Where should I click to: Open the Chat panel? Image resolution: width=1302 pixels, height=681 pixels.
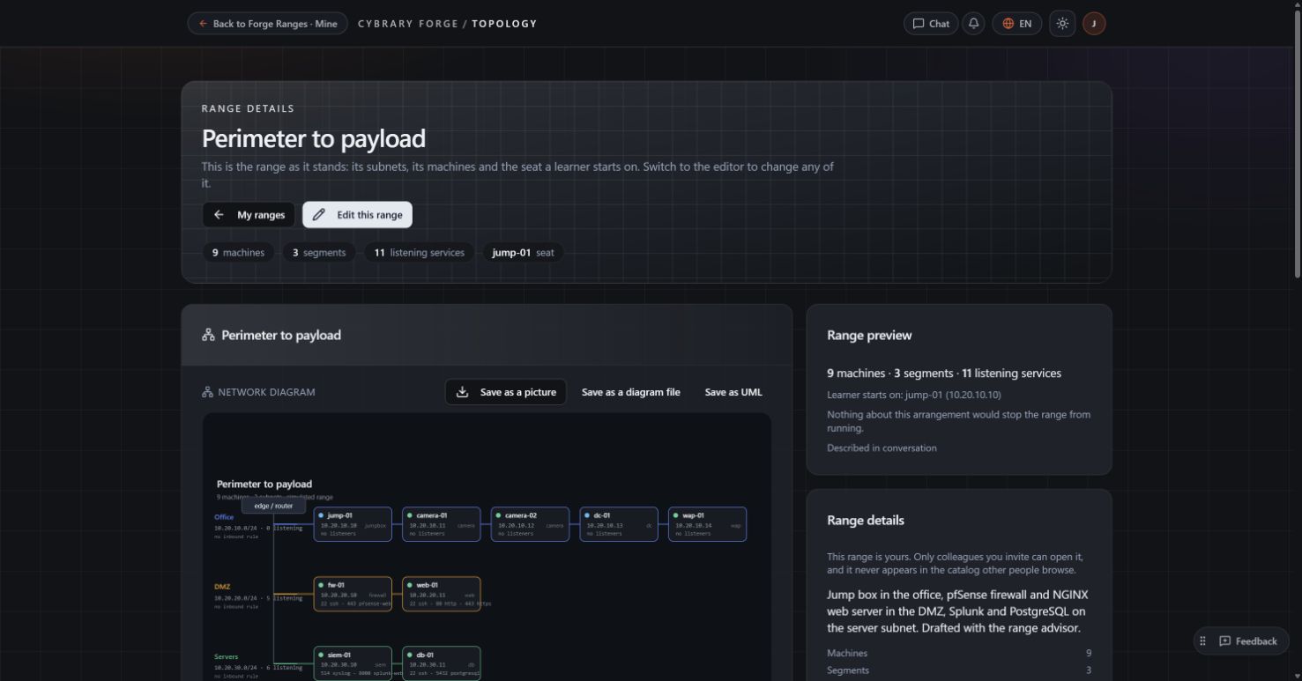point(931,24)
